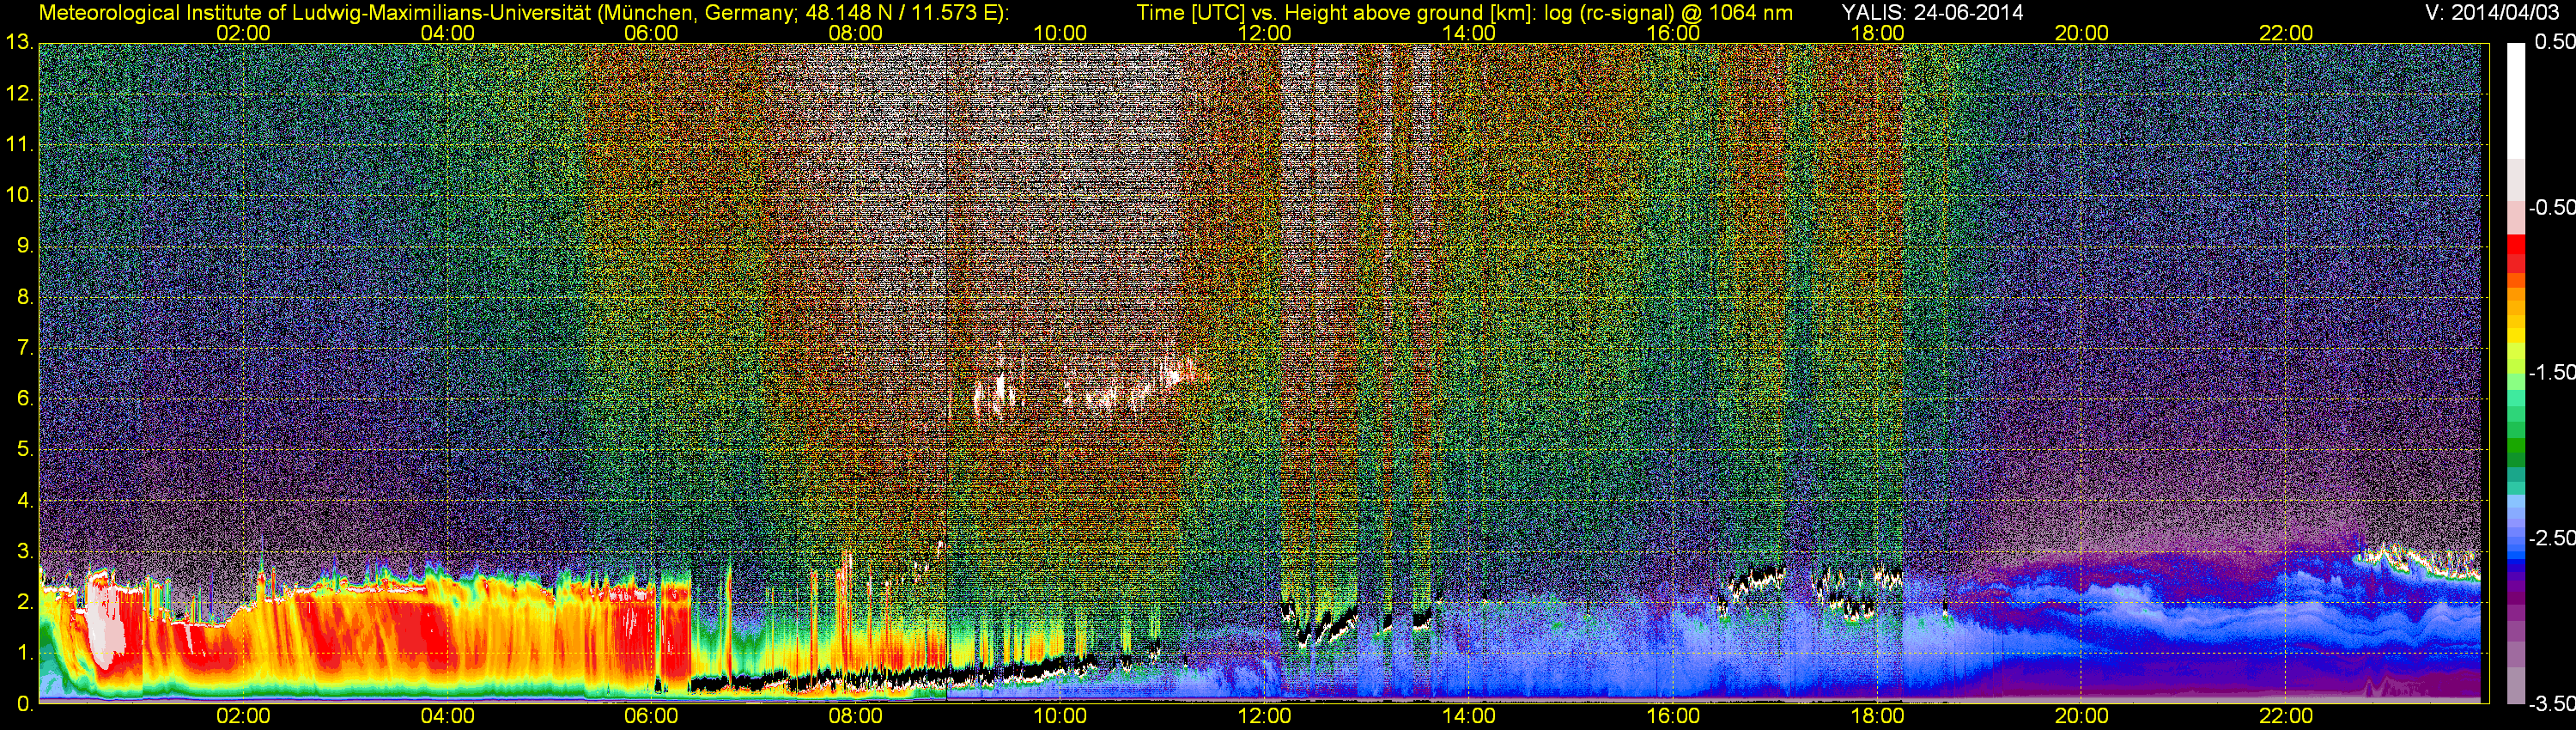Click the -2.50 value on the color scale
The height and width of the screenshot is (730, 2576).
pyautogui.click(x=2551, y=538)
